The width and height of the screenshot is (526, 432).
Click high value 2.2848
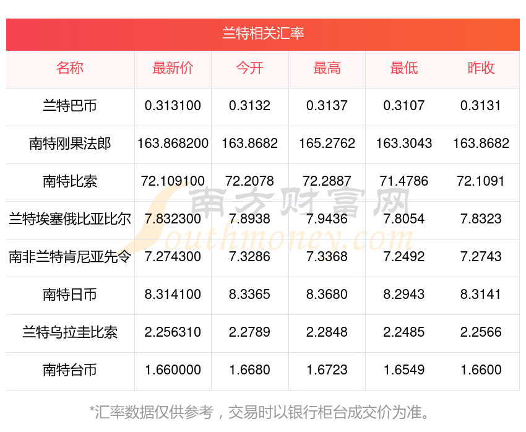327,332
